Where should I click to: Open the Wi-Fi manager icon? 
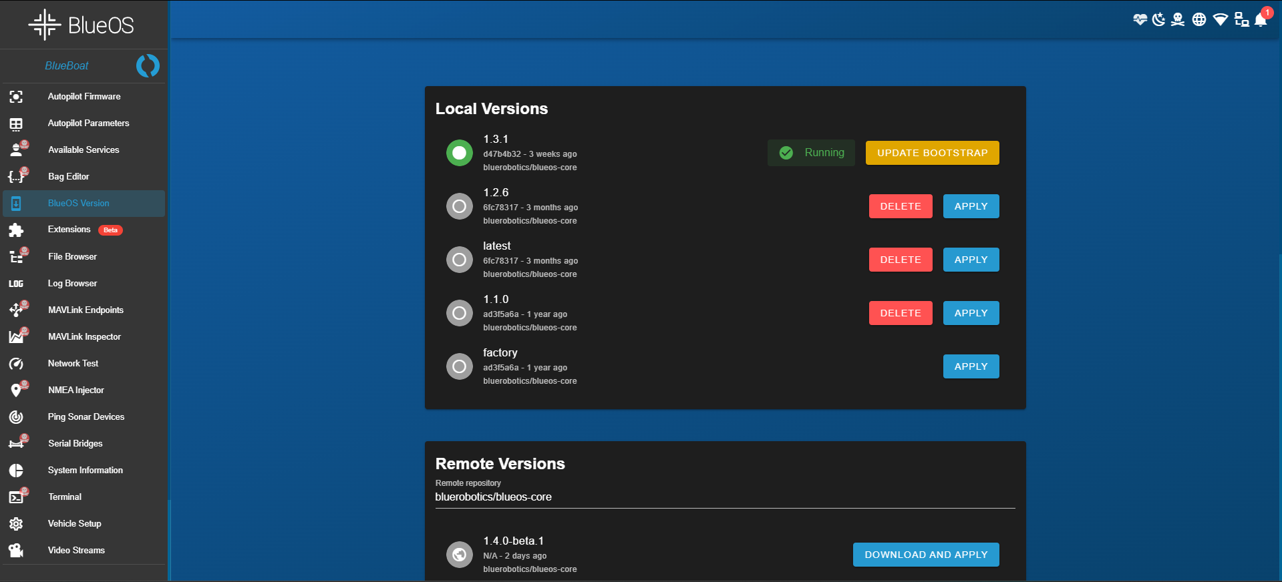(x=1221, y=19)
